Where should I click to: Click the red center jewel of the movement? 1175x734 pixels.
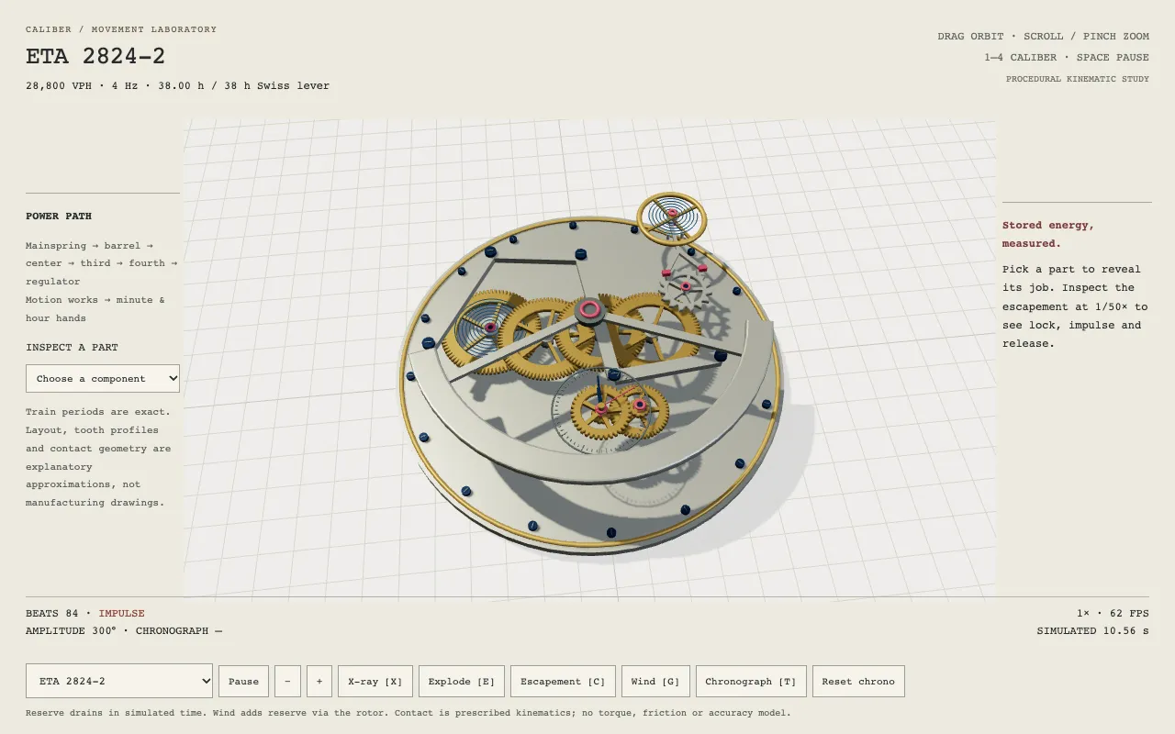coord(589,309)
